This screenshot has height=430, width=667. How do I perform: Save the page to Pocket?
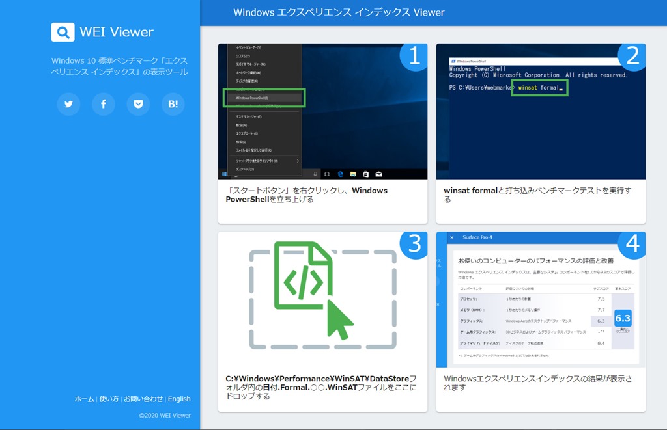(138, 104)
